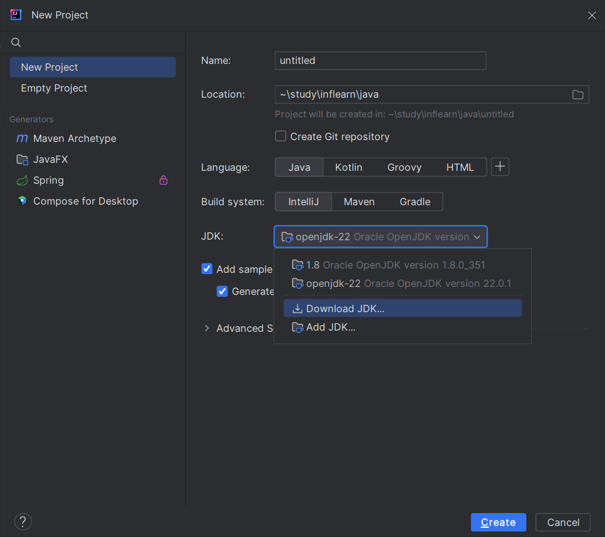605x537 pixels.
Task: Click the IntelliJ IDEA logo icon
Action: [x=16, y=15]
